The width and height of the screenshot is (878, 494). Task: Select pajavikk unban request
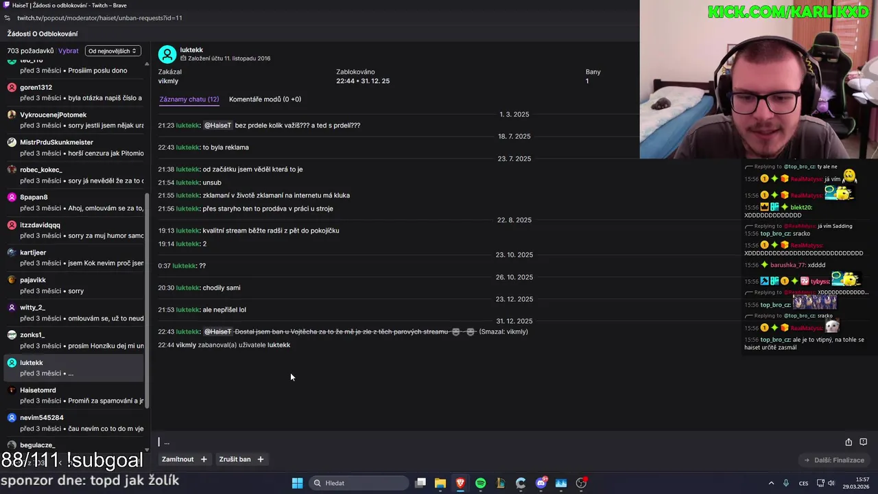[x=74, y=285]
